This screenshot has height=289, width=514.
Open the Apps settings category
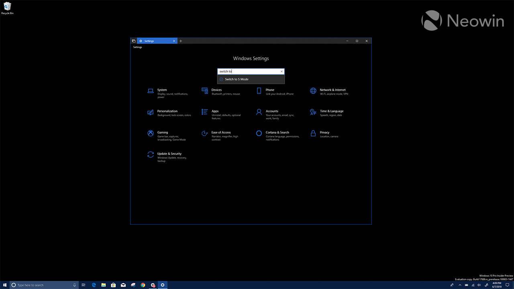click(x=222, y=115)
